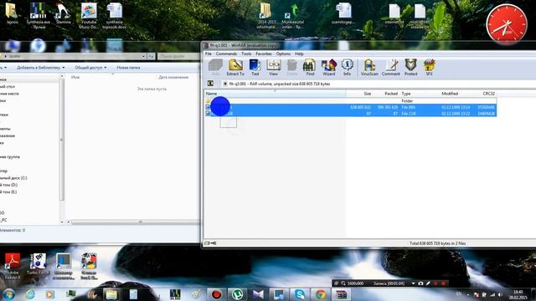
Task: Click the archive path field showing RAR volume
Action: point(378,84)
